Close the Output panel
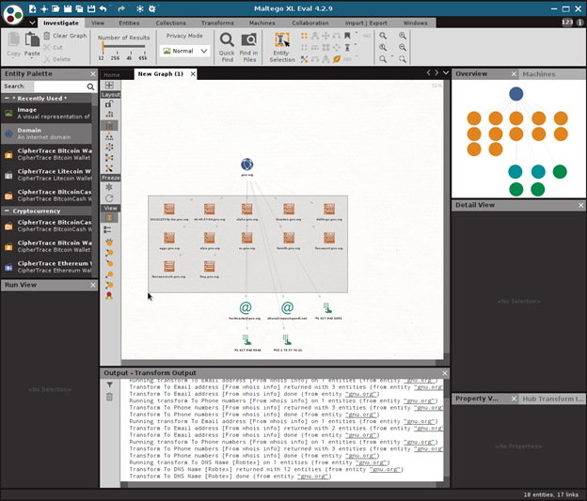Viewport: 587px width, 501px height. [444, 373]
